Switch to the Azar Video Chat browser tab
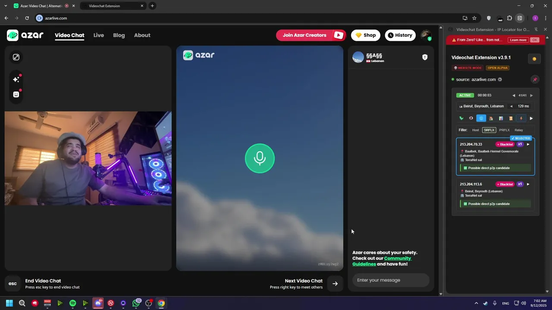 (x=44, y=6)
